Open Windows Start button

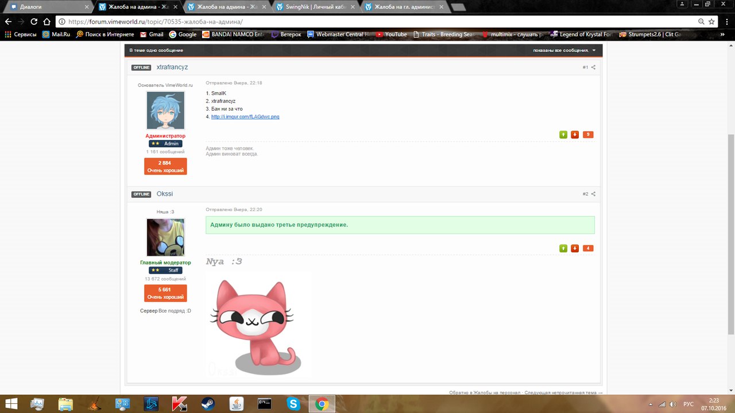[11, 404]
